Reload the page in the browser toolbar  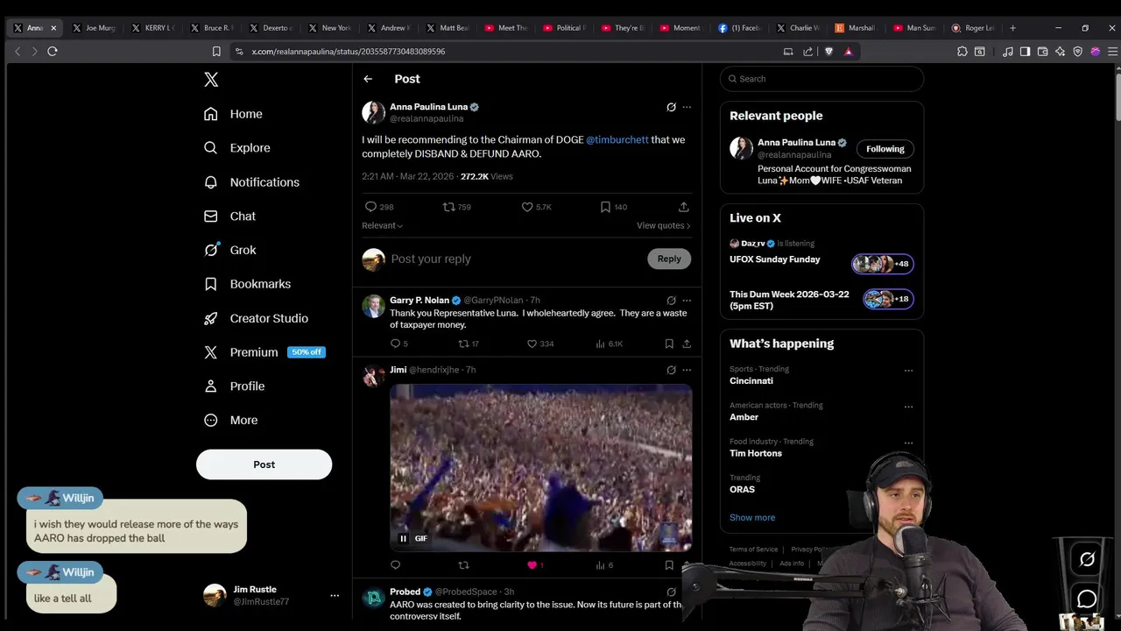(x=53, y=52)
